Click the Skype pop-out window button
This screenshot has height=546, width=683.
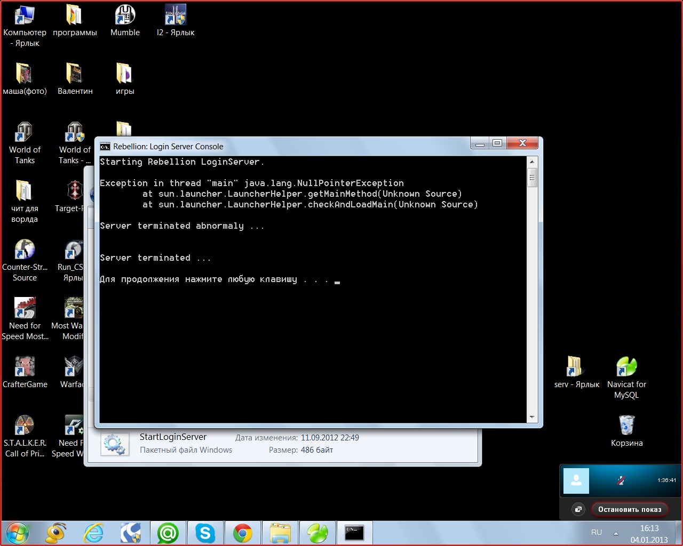point(578,509)
